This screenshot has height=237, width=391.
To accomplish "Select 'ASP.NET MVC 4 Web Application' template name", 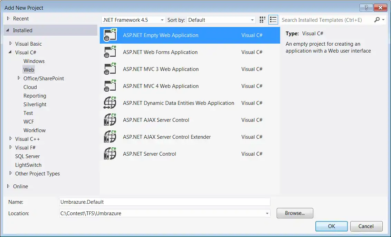I will pos(161,86).
